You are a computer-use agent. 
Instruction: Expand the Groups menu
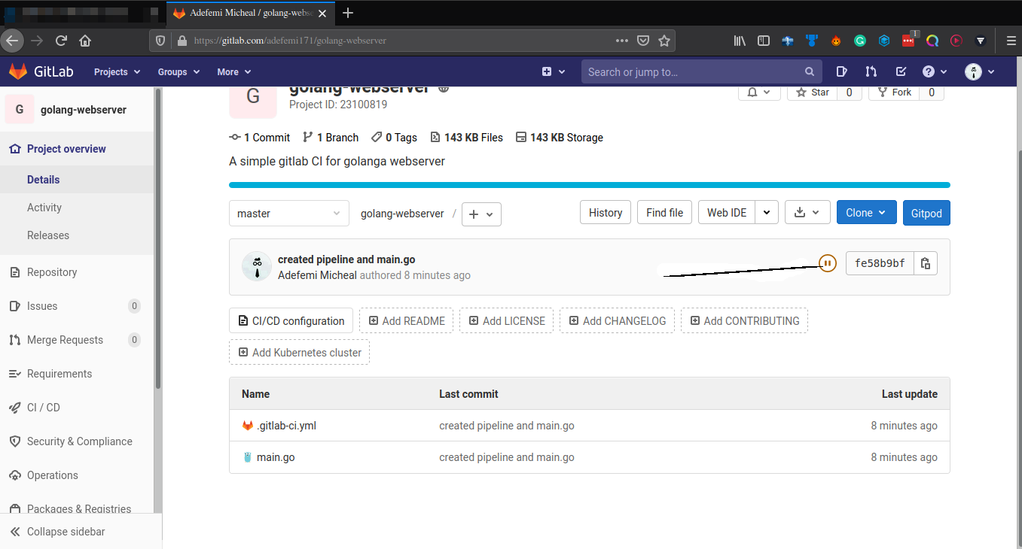(178, 72)
